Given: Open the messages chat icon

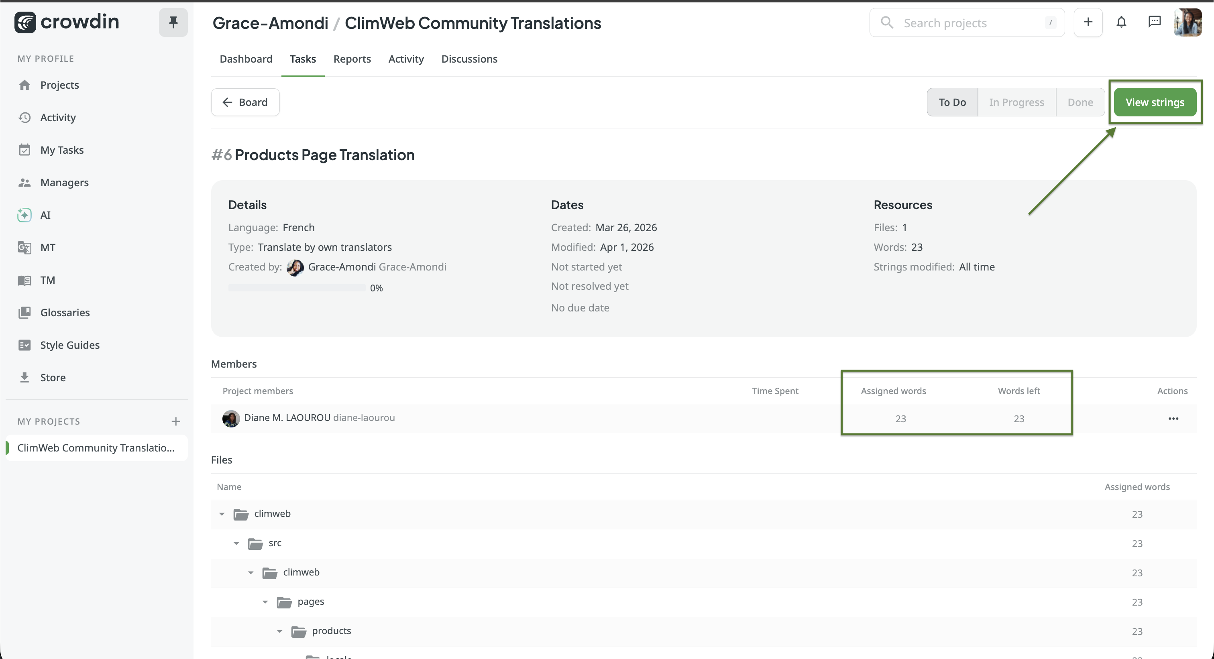Looking at the screenshot, I should [x=1154, y=22].
